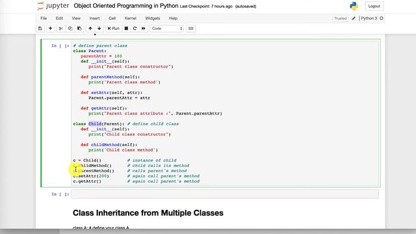Copy selected cells icon
The width and height of the screenshot is (416, 234).
click(x=70, y=29)
